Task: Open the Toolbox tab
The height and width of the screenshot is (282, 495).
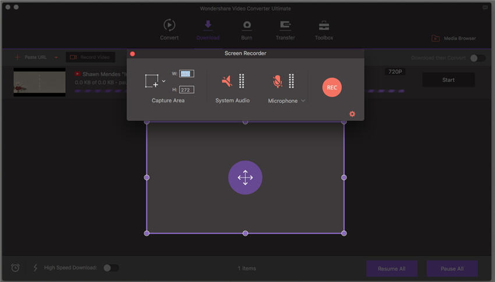Action: pos(324,30)
